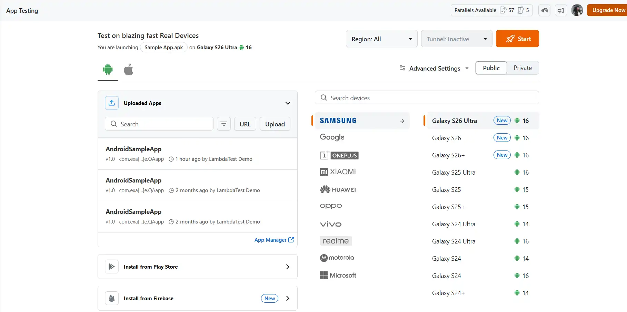Viewport: 627px width, 312px height.
Task: Choose Galaxy S24 with Android 14
Action: (x=483, y=258)
